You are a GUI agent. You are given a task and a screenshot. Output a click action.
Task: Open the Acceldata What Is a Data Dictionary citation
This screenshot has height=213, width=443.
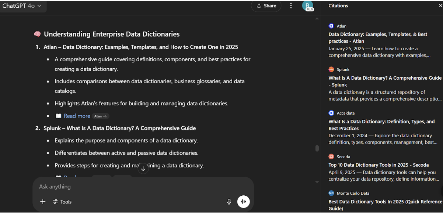pyautogui.click(x=381, y=125)
